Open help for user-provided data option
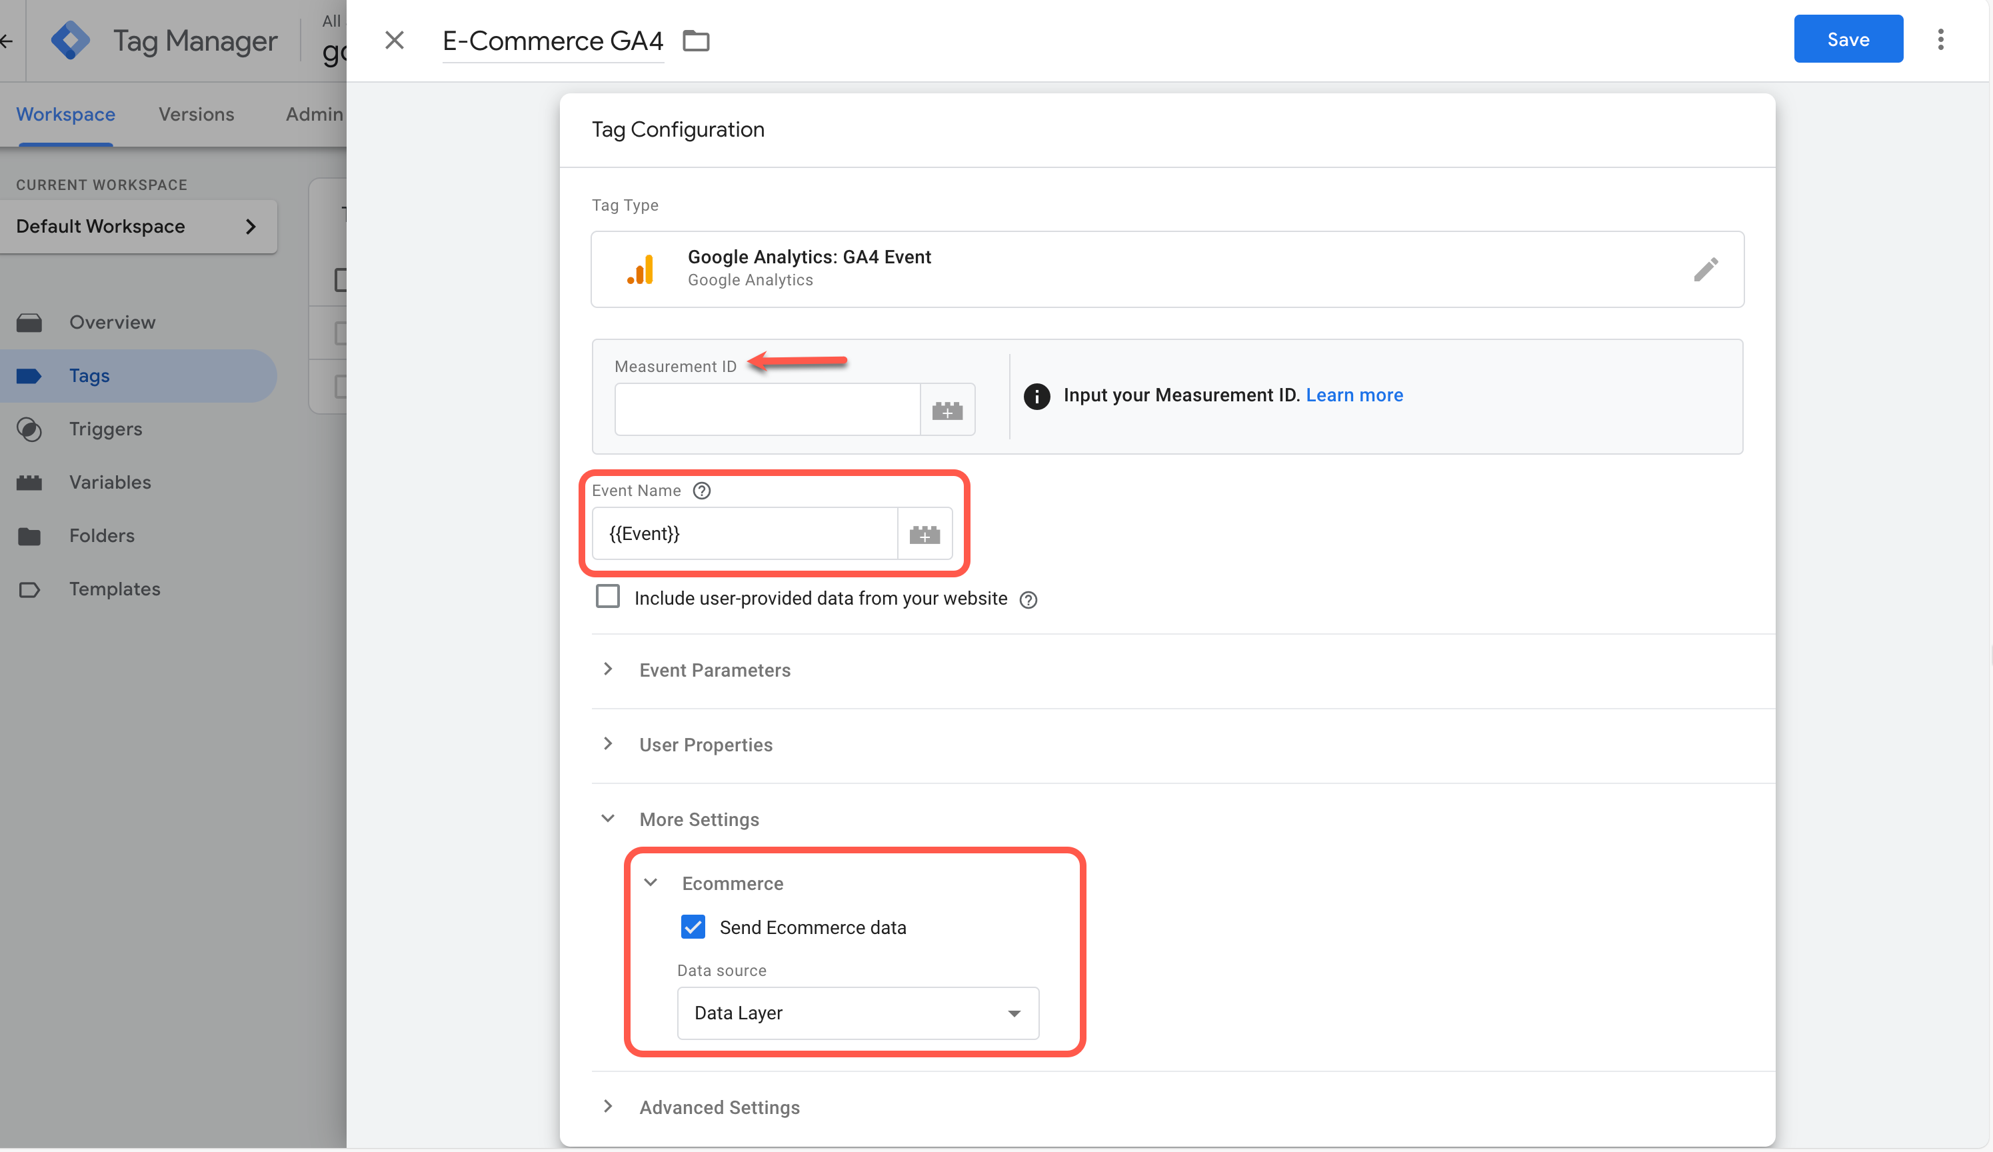Image resolution: width=1993 pixels, height=1152 pixels. [1028, 600]
